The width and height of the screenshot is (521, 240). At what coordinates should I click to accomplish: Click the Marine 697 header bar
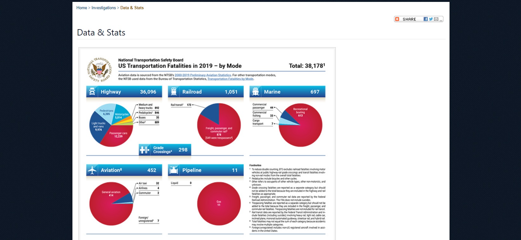pyautogui.click(x=288, y=92)
